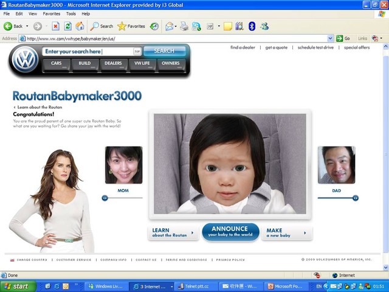Image resolution: width=389 pixels, height=292 pixels.
Task: Click the schedule test drive link
Action: (315, 47)
